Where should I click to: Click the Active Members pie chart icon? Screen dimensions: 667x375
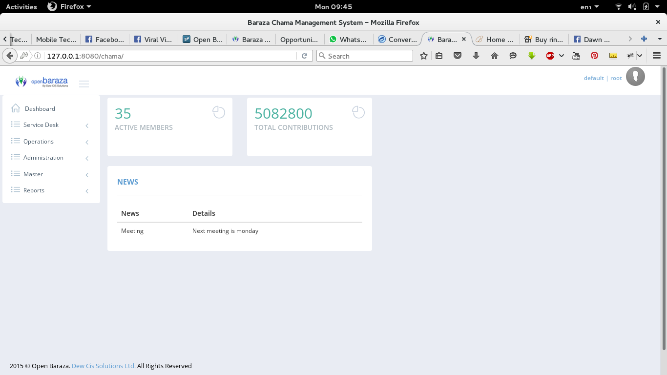pos(219,112)
